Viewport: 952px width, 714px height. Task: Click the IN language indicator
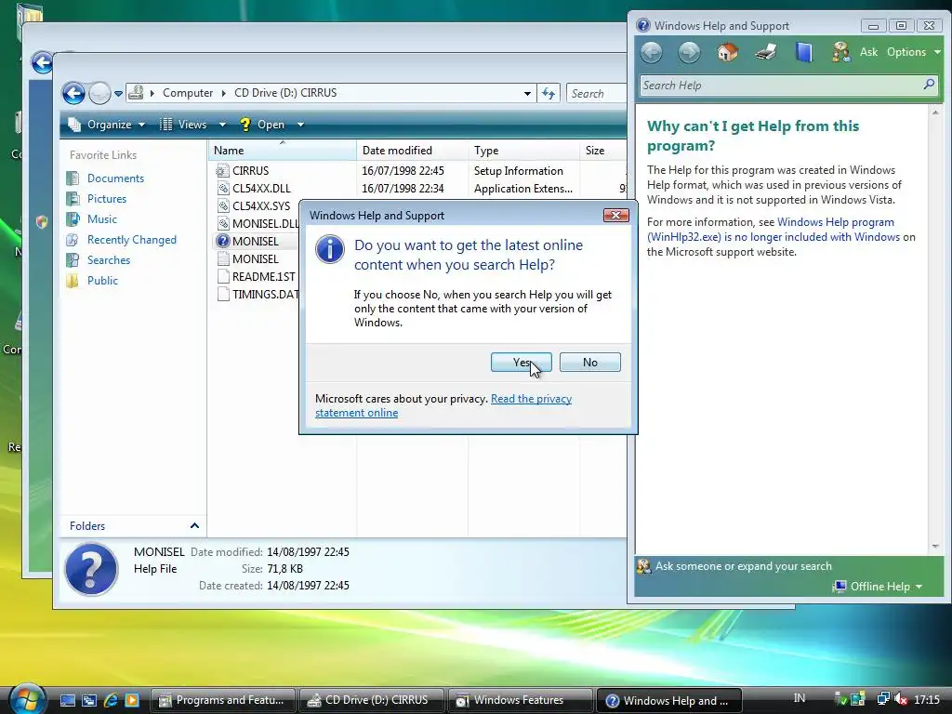(x=799, y=699)
